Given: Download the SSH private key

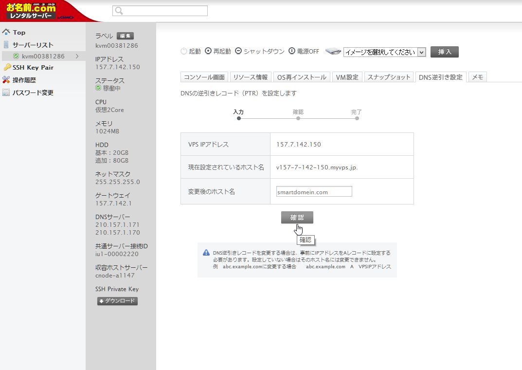Looking at the screenshot, I should point(117,301).
